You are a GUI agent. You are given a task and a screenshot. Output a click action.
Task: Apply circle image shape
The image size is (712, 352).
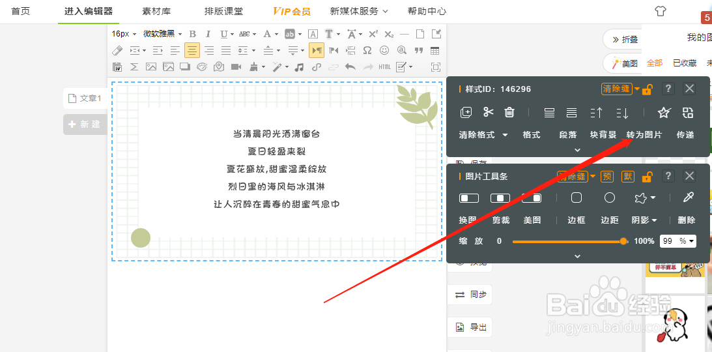click(x=609, y=198)
